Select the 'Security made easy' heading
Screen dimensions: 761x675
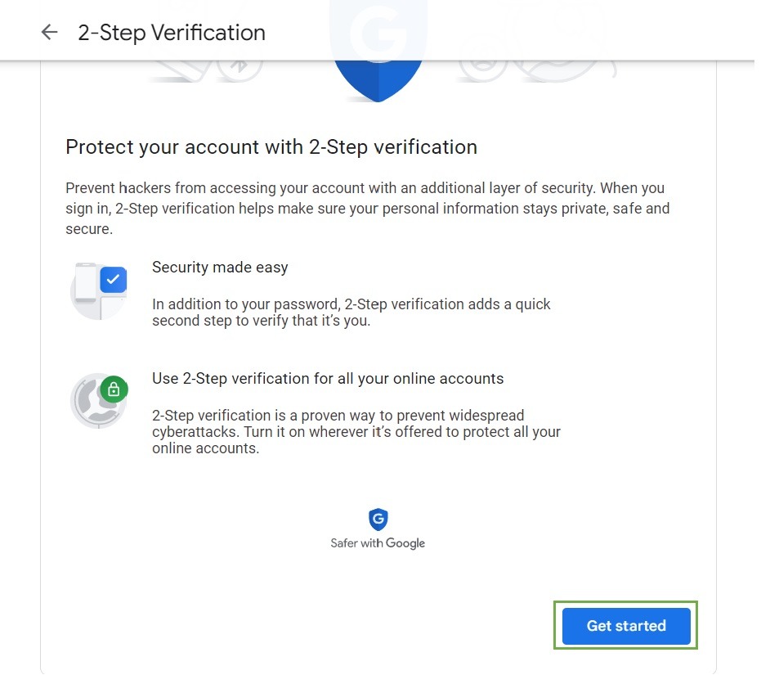pyautogui.click(x=220, y=268)
